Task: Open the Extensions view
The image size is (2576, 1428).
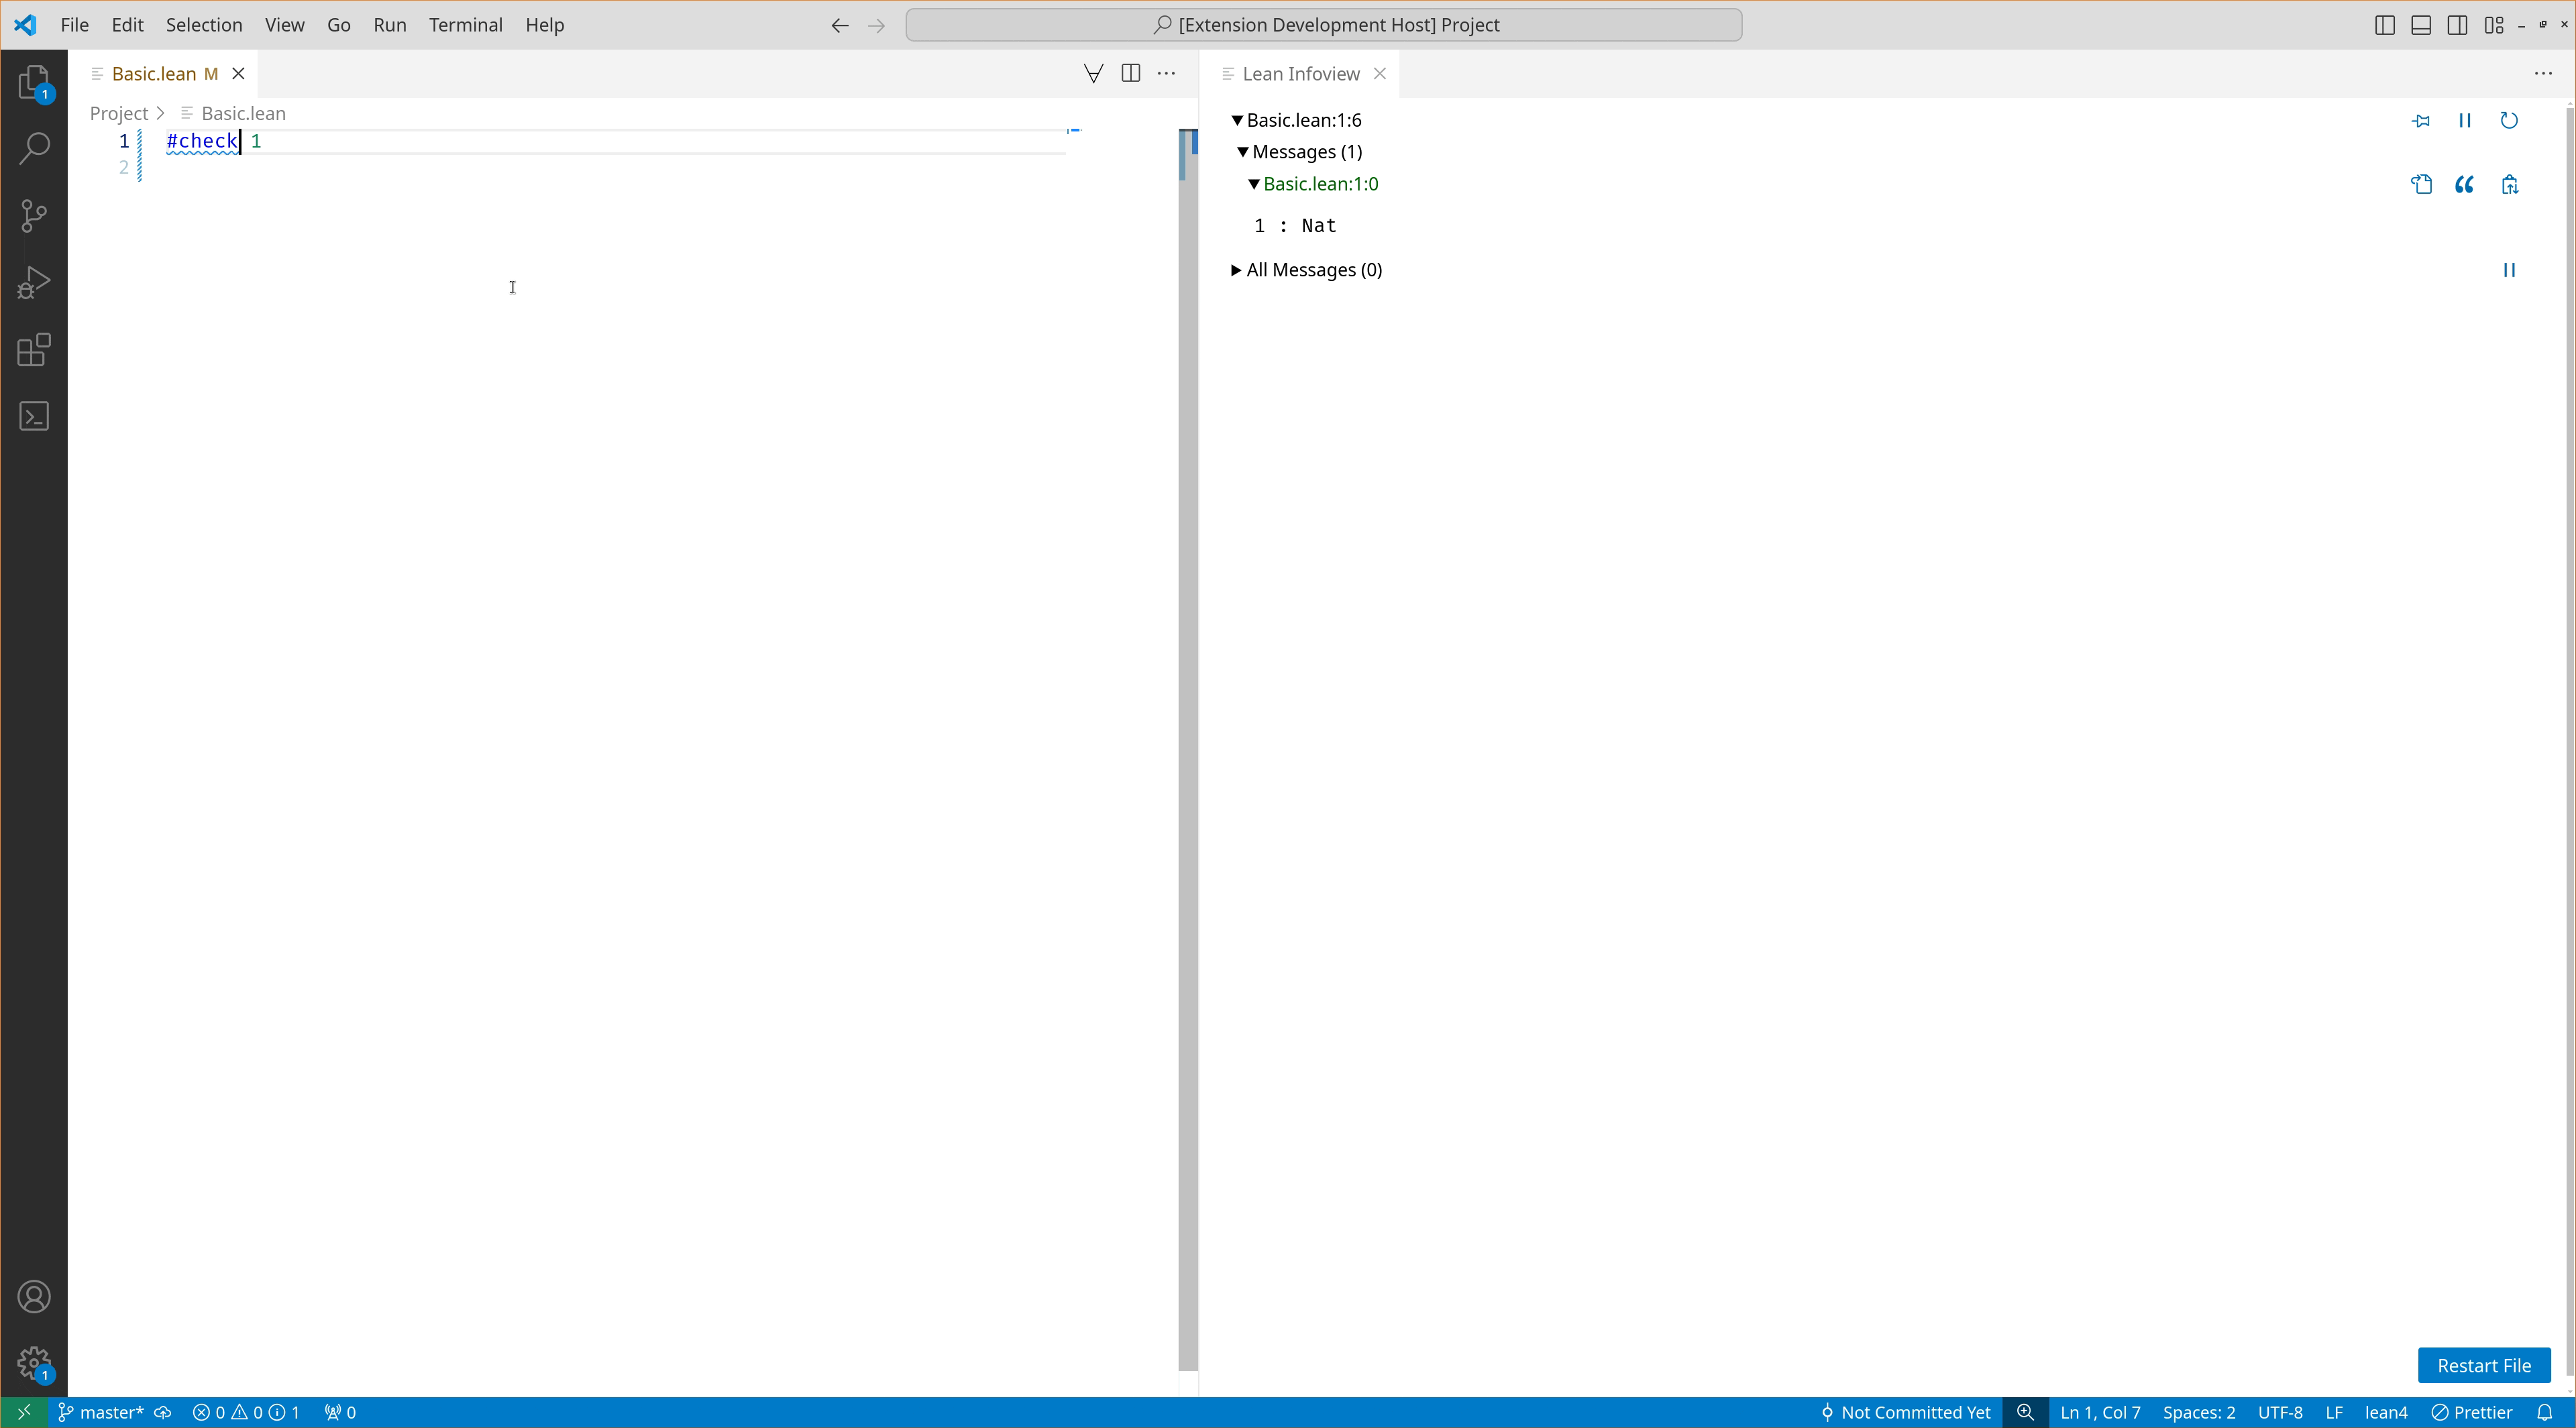Action: (x=34, y=350)
